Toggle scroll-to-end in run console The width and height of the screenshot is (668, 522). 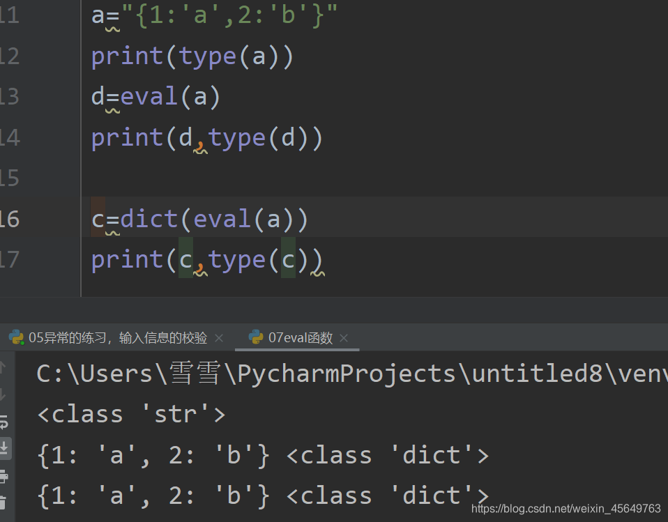click(x=3, y=449)
